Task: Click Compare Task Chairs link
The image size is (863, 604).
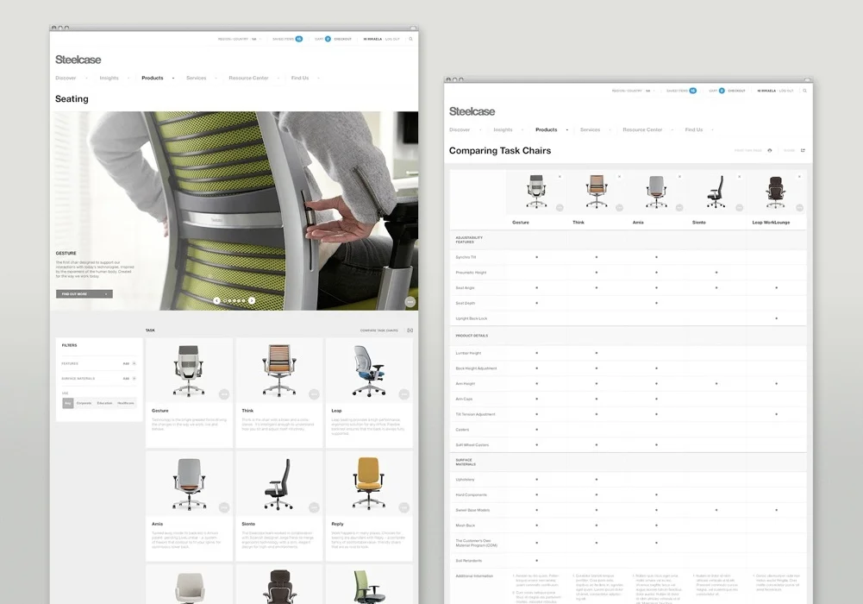Action: (x=378, y=330)
